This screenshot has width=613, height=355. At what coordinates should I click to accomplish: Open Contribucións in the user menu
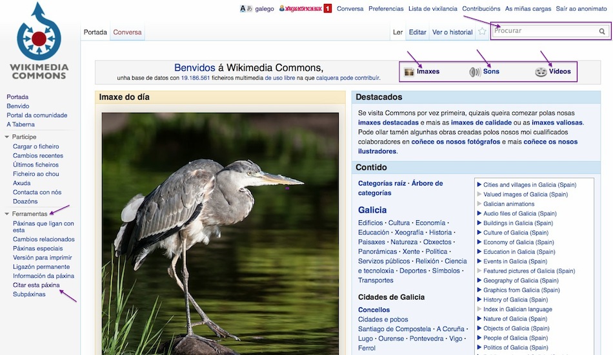[481, 8]
